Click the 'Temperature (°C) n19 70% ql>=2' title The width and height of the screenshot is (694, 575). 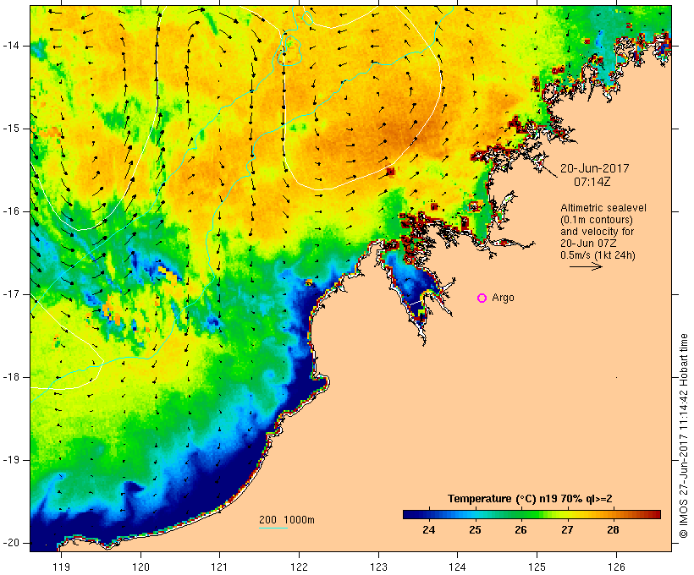[530, 499]
